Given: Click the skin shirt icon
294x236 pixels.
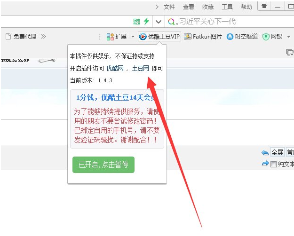Looking at the screenshot, I should click(x=264, y=6).
